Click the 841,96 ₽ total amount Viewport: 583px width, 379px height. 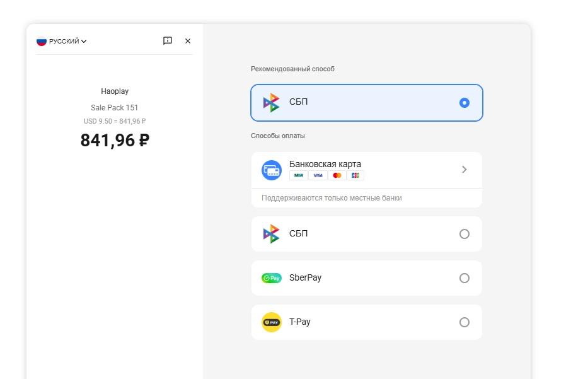[115, 140]
